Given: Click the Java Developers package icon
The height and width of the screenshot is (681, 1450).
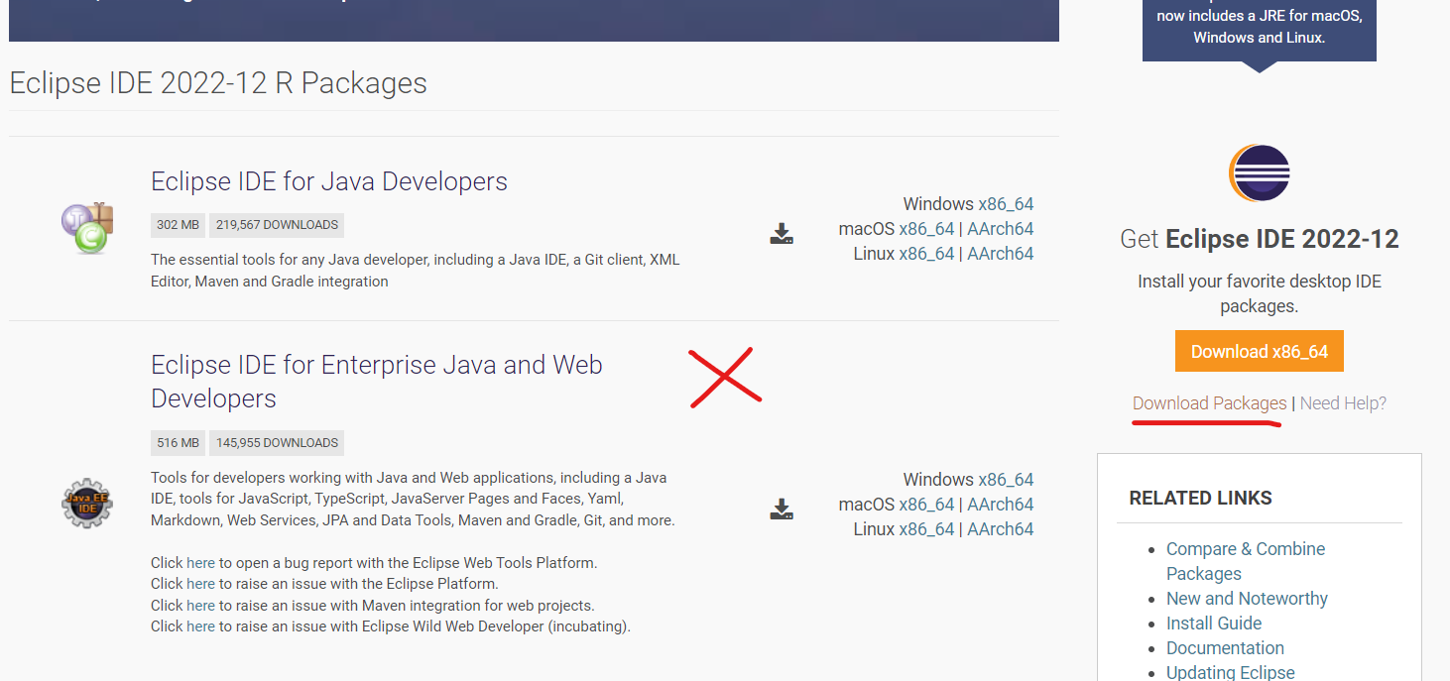Looking at the screenshot, I should click(x=87, y=228).
